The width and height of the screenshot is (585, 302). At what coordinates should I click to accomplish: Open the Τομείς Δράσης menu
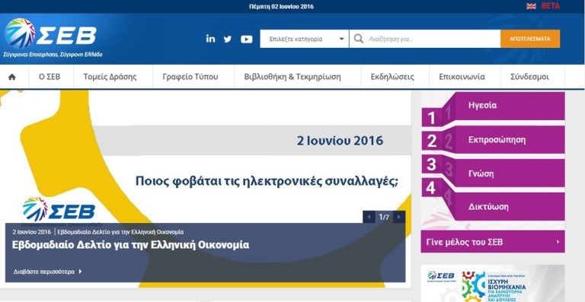110,77
